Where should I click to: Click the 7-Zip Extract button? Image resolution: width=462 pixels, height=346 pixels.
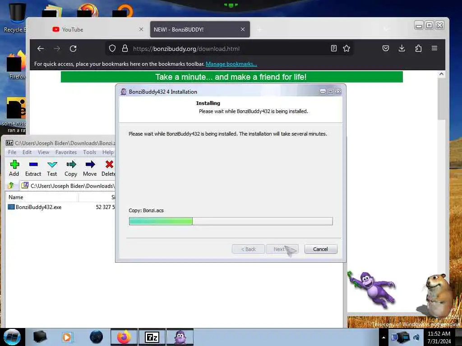(x=33, y=168)
